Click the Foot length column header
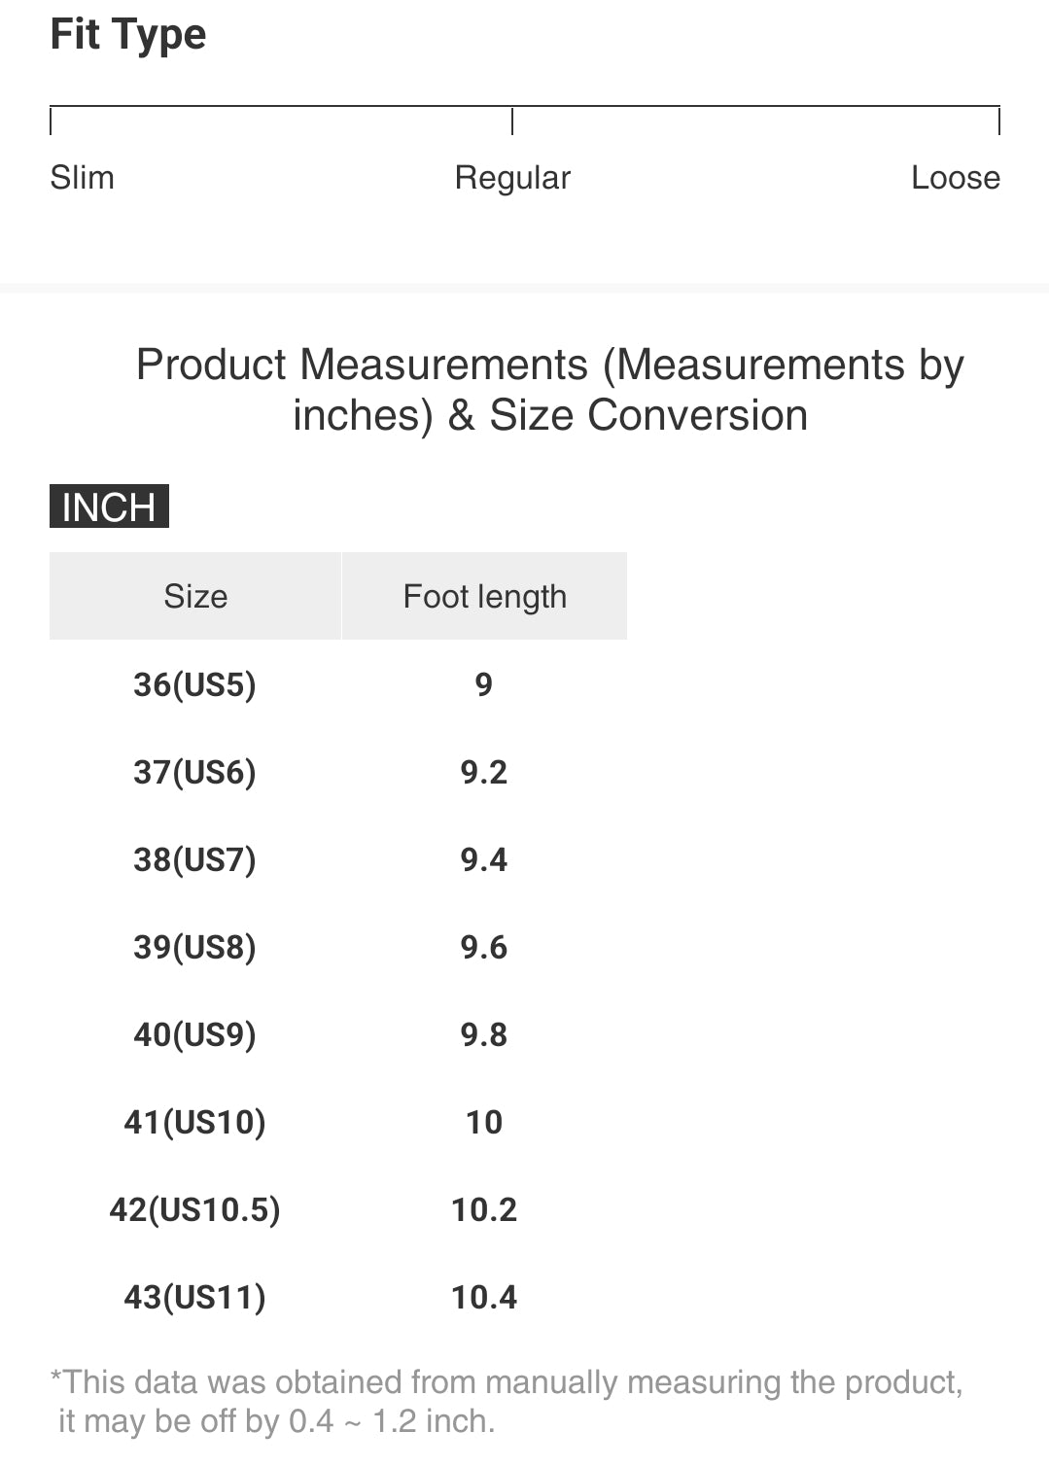Screen dimensions: 1049x1466 coord(484,596)
